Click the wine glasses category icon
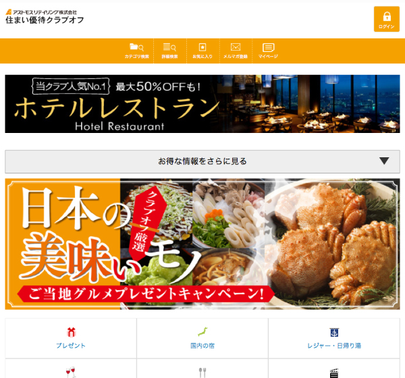The height and width of the screenshot is (378, 405). [70, 372]
